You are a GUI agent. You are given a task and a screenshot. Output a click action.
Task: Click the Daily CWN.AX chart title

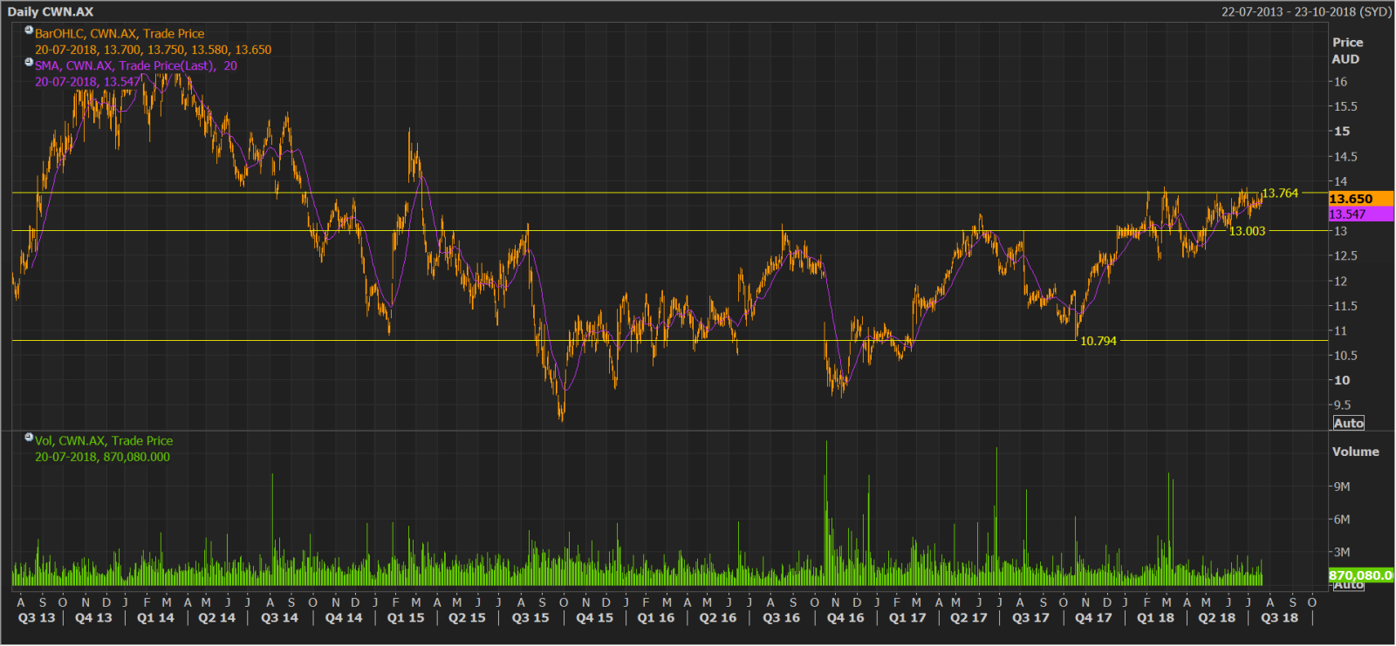51,11
